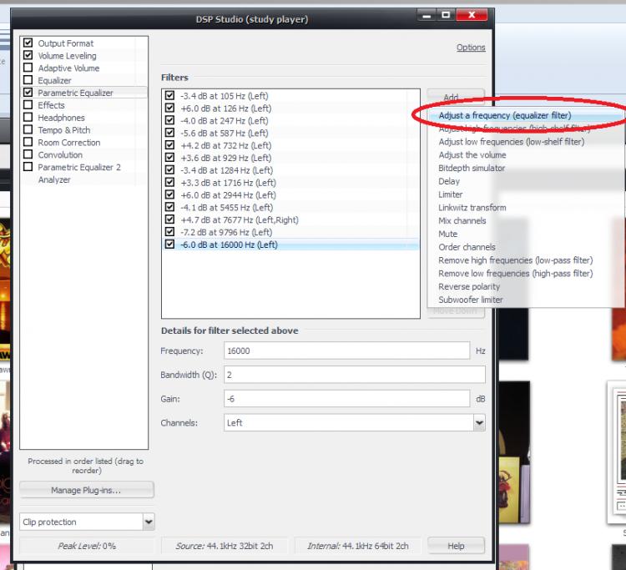Image resolution: width=626 pixels, height=570 pixels.
Task: Enable the Convolution checkbox
Action: pyautogui.click(x=28, y=154)
